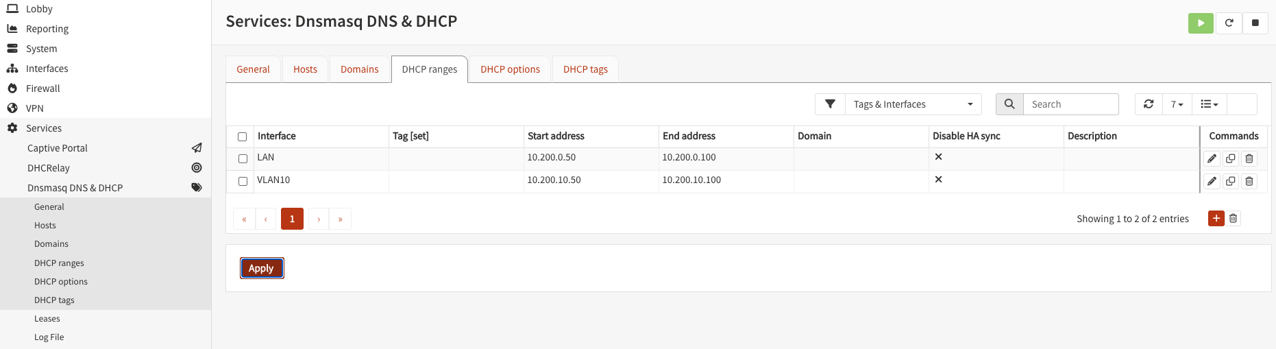1276x349 pixels.
Task: Restart the Dnsmasq service
Action: coord(1229,23)
